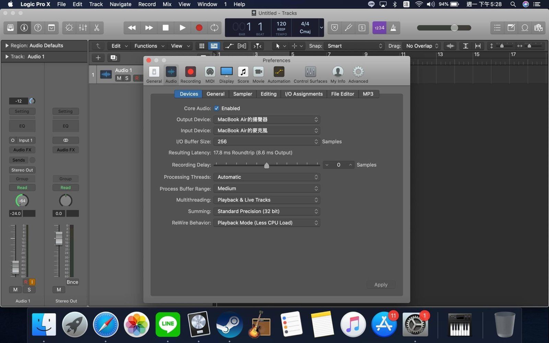Screen dimensions: 549x343
Task: Click the Rewind transport button
Action: (x=132, y=28)
